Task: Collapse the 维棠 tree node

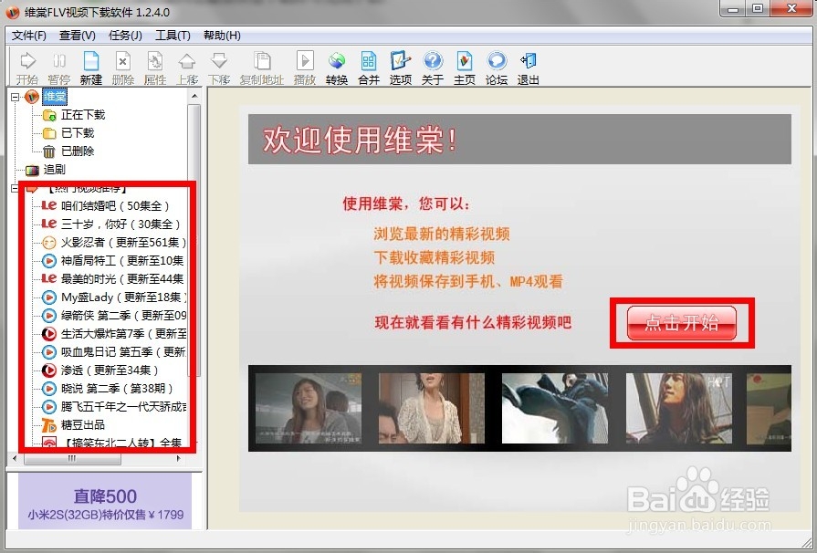Action: [x=15, y=97]
